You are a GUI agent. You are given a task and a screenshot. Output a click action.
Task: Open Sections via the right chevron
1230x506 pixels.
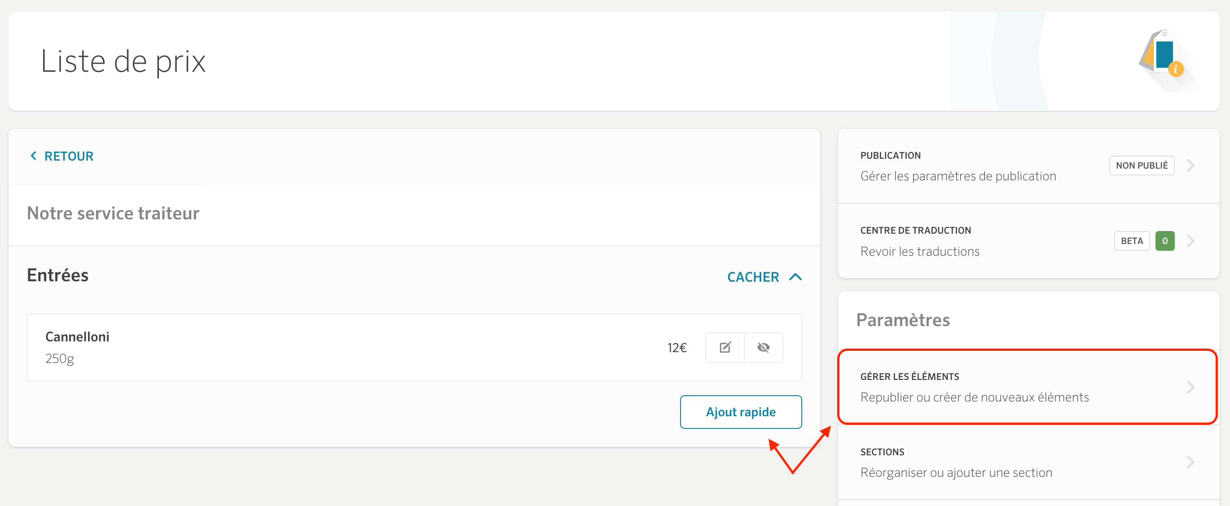click(1191, 462)
